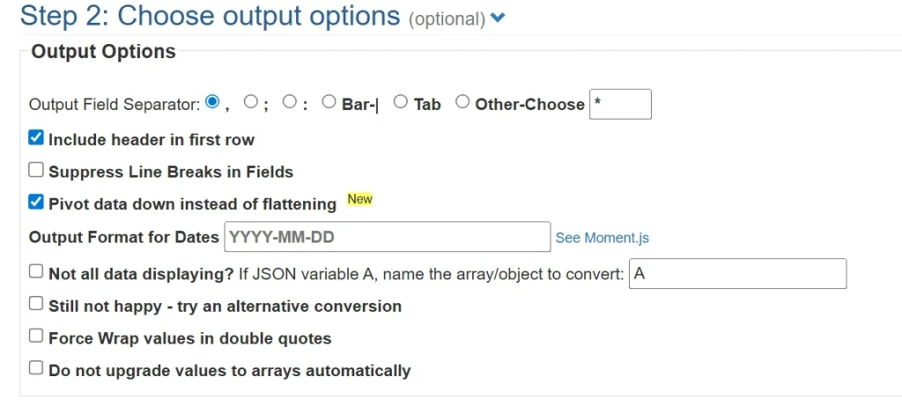Click the Output Format for Dates field
Screen dimensions: 902x406
coord(388,237)
